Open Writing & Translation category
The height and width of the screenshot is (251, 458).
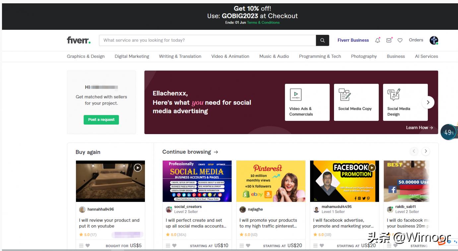pyautogui.click(x=180, y=56)
